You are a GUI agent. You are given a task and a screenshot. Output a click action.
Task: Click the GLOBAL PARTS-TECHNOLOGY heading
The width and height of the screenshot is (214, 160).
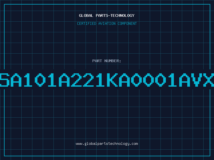[x=107, y=15]
